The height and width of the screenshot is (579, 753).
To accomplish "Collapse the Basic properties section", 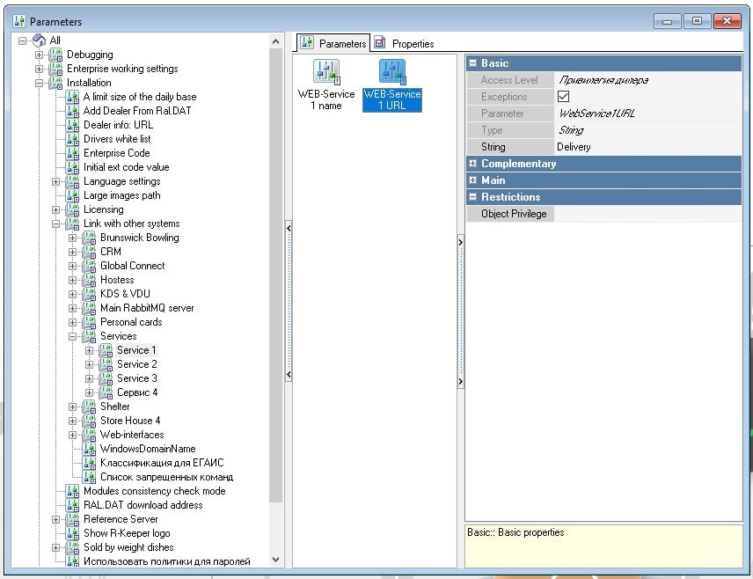I will click(472, 63).
